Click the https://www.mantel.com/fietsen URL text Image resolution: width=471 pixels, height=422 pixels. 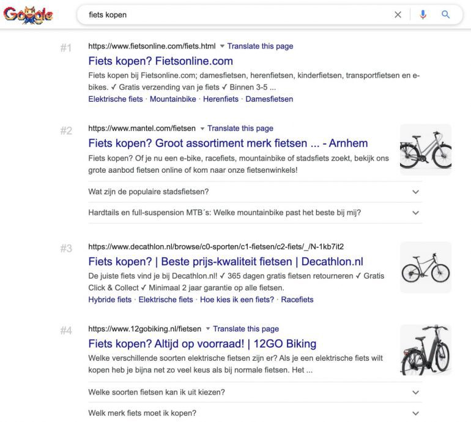tap(142, 129)
